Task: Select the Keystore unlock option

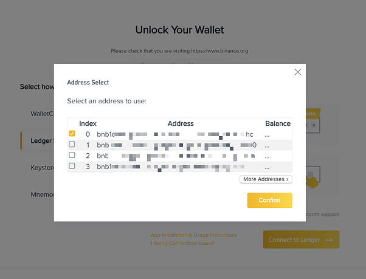Action: [x=42, y=168]
